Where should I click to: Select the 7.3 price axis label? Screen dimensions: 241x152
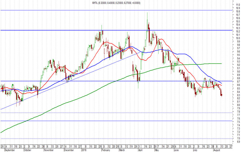click(x=239, y=128)
